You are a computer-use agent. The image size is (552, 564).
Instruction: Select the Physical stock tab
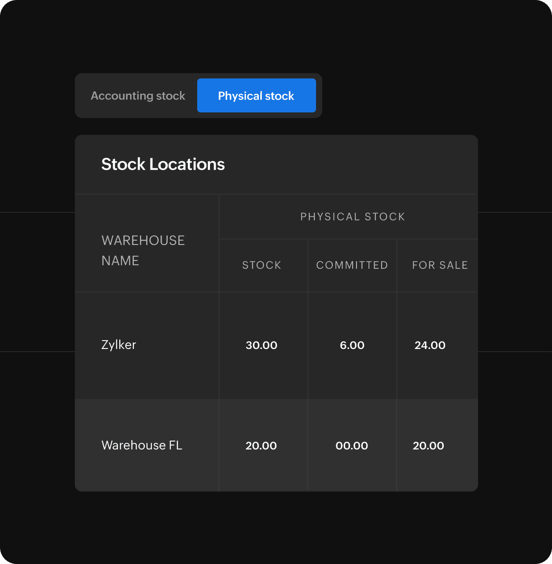256,96
